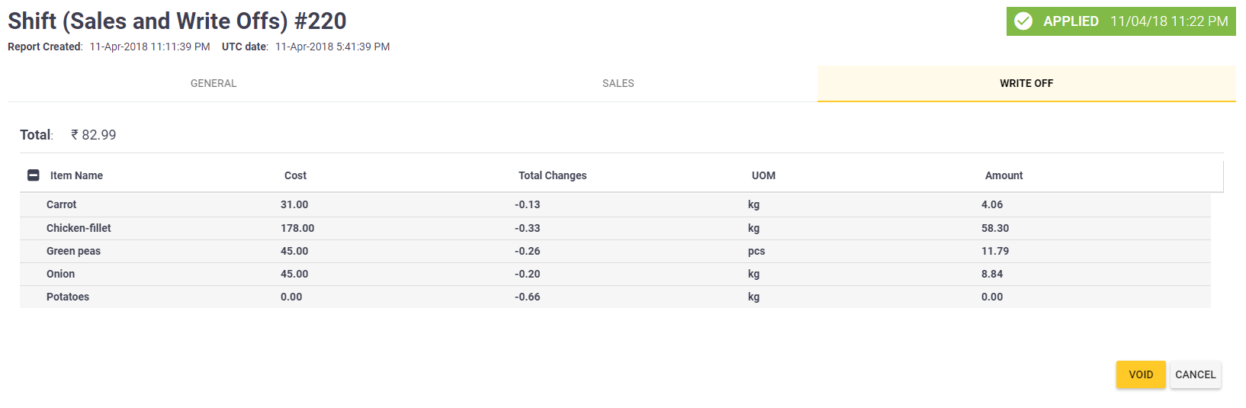Viewport: 1246px width, 408px height.
Task: Click the APPLIED status badge
Action: (x=1121, y=21)
